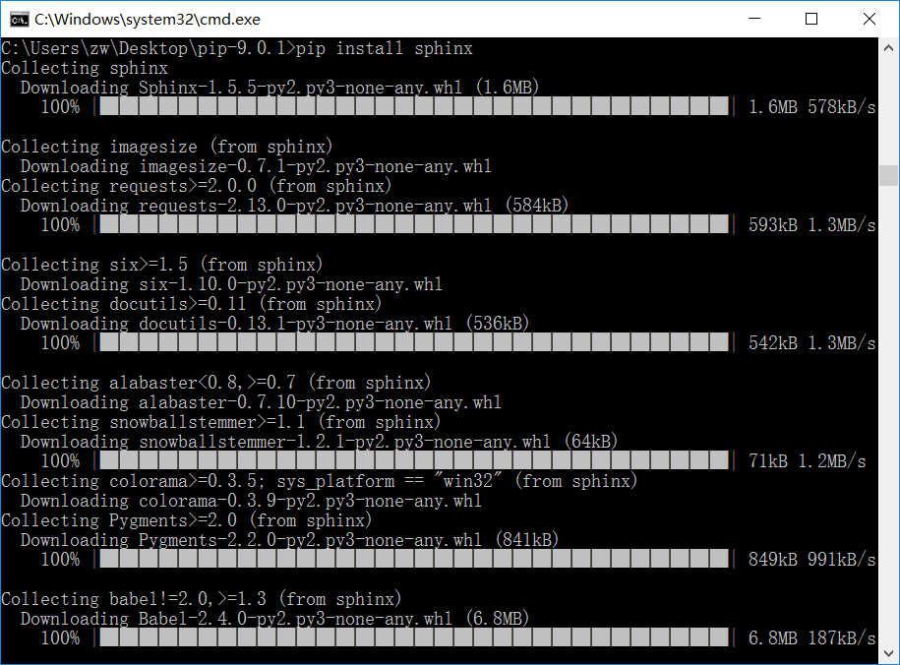Click 'Collecting requests>=2.0.0' line
The height and width of the screenshot is (665, 900).
click(x=197, y=186)
